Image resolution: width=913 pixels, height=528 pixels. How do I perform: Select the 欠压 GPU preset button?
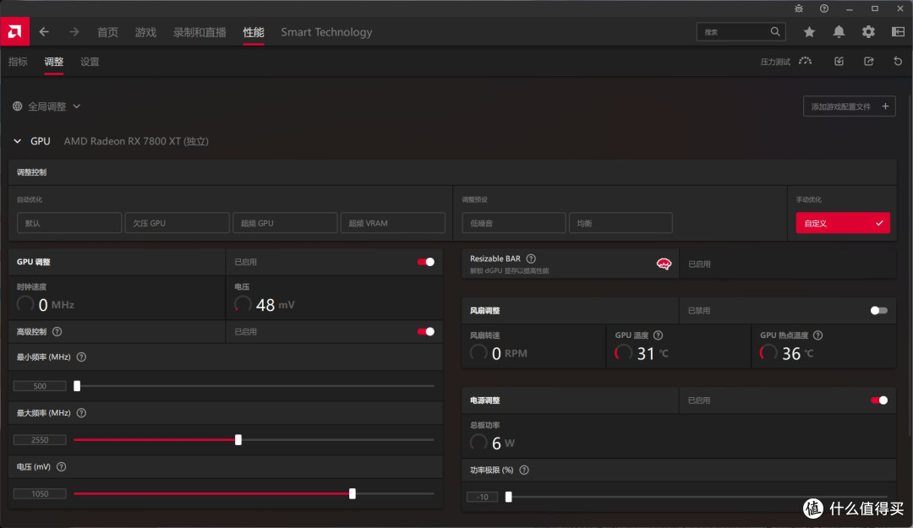point(177,223)
